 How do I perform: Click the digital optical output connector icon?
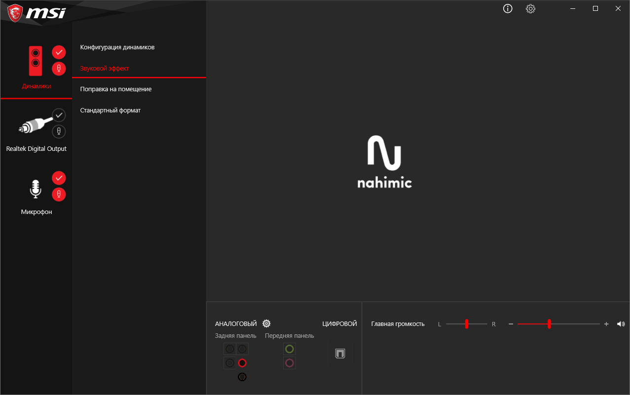[x=340, y=354]
